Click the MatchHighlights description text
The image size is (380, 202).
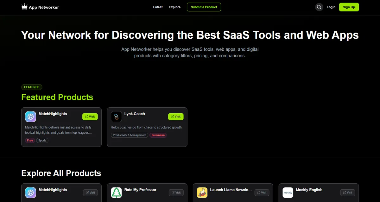[x=59, y=130]
